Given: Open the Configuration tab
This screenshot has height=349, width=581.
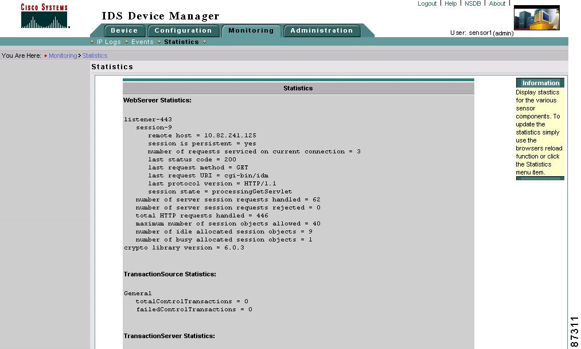Looking at the screenshot, I should tap(183, 31).
